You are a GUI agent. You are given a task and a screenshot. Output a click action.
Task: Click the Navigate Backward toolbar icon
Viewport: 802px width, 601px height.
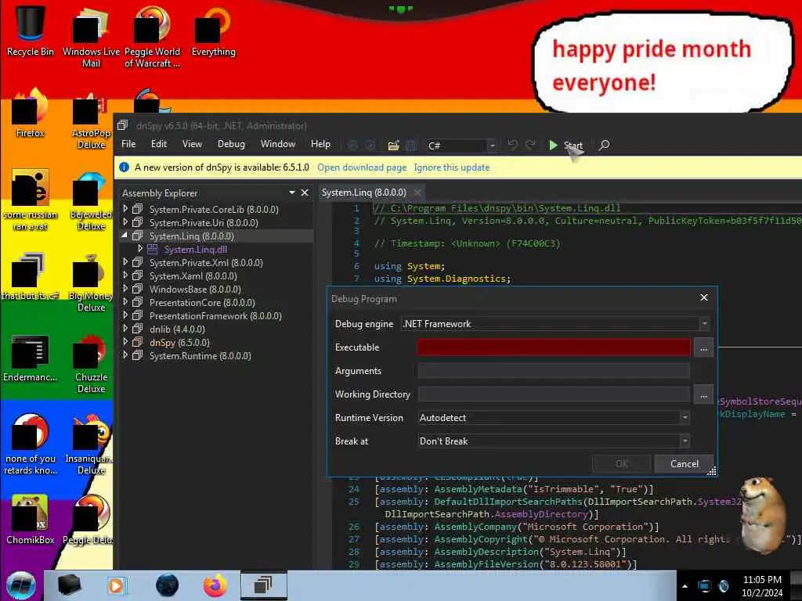tap(352, 146)
